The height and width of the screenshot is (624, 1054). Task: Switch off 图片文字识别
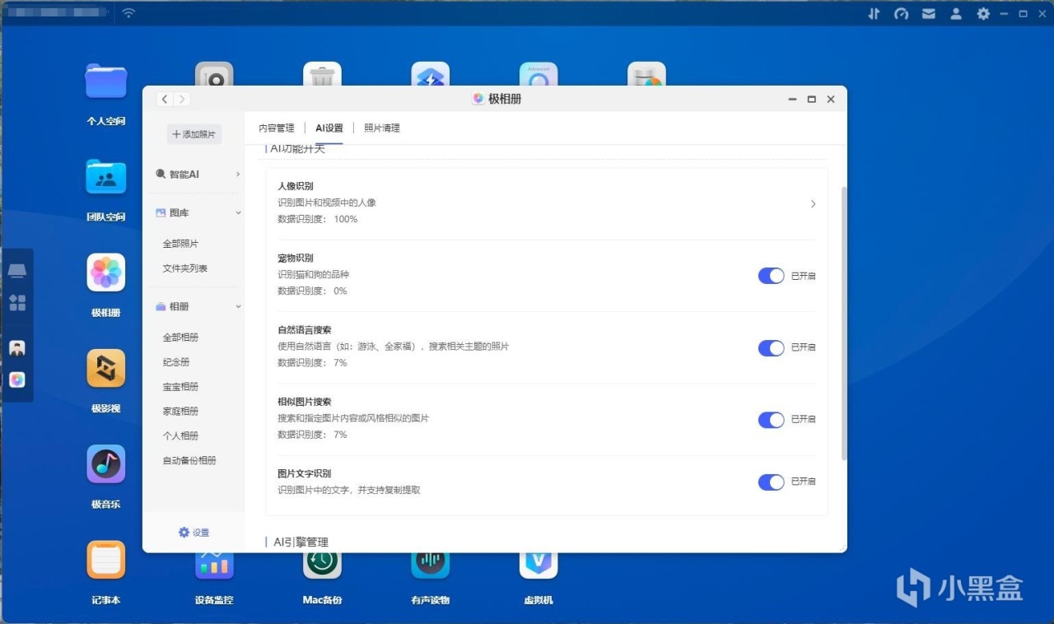771,482
